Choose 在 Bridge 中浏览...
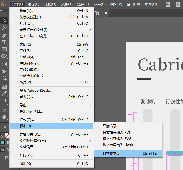183x170 pixels. click(x=52, y=36)
